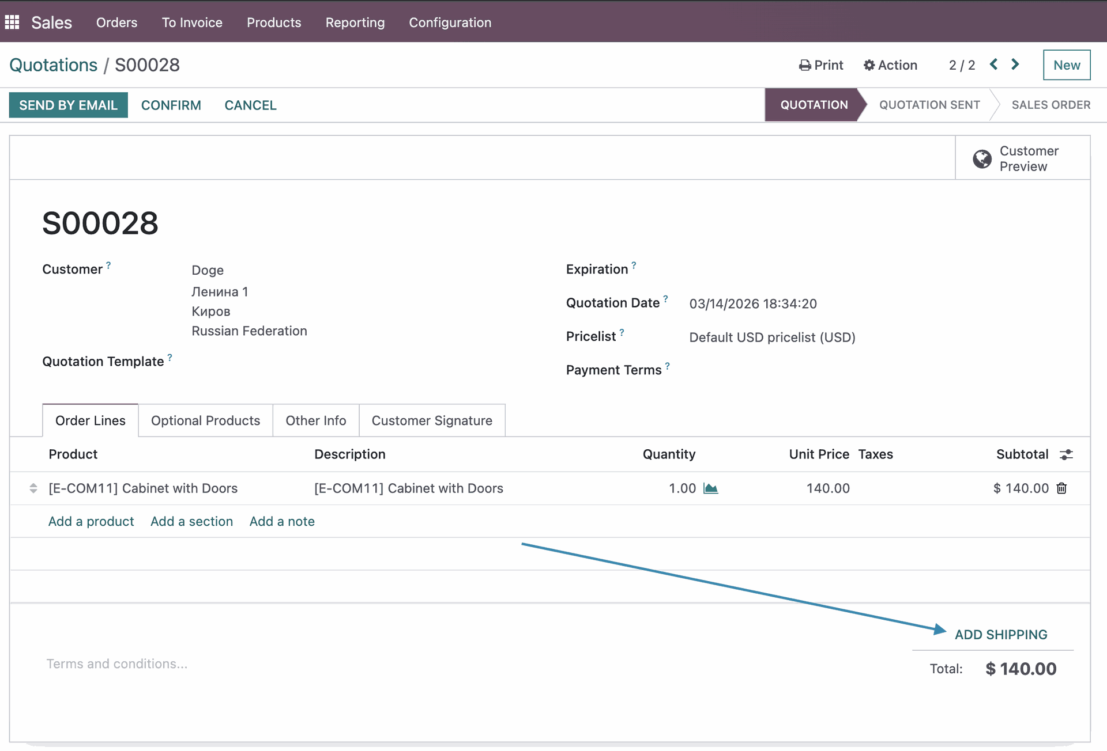The width and height of the screenshot is (1107, 751).
Task: Open the Orders menu
Action: (x=116, y=22)
